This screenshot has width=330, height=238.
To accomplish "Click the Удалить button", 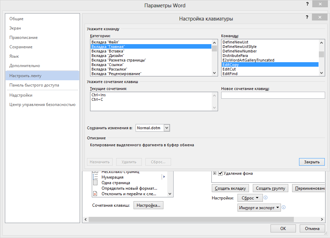I will [129, 162].
